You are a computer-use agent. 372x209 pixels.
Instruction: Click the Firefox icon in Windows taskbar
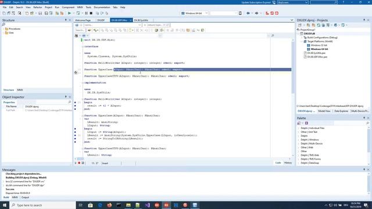[109, 205]
